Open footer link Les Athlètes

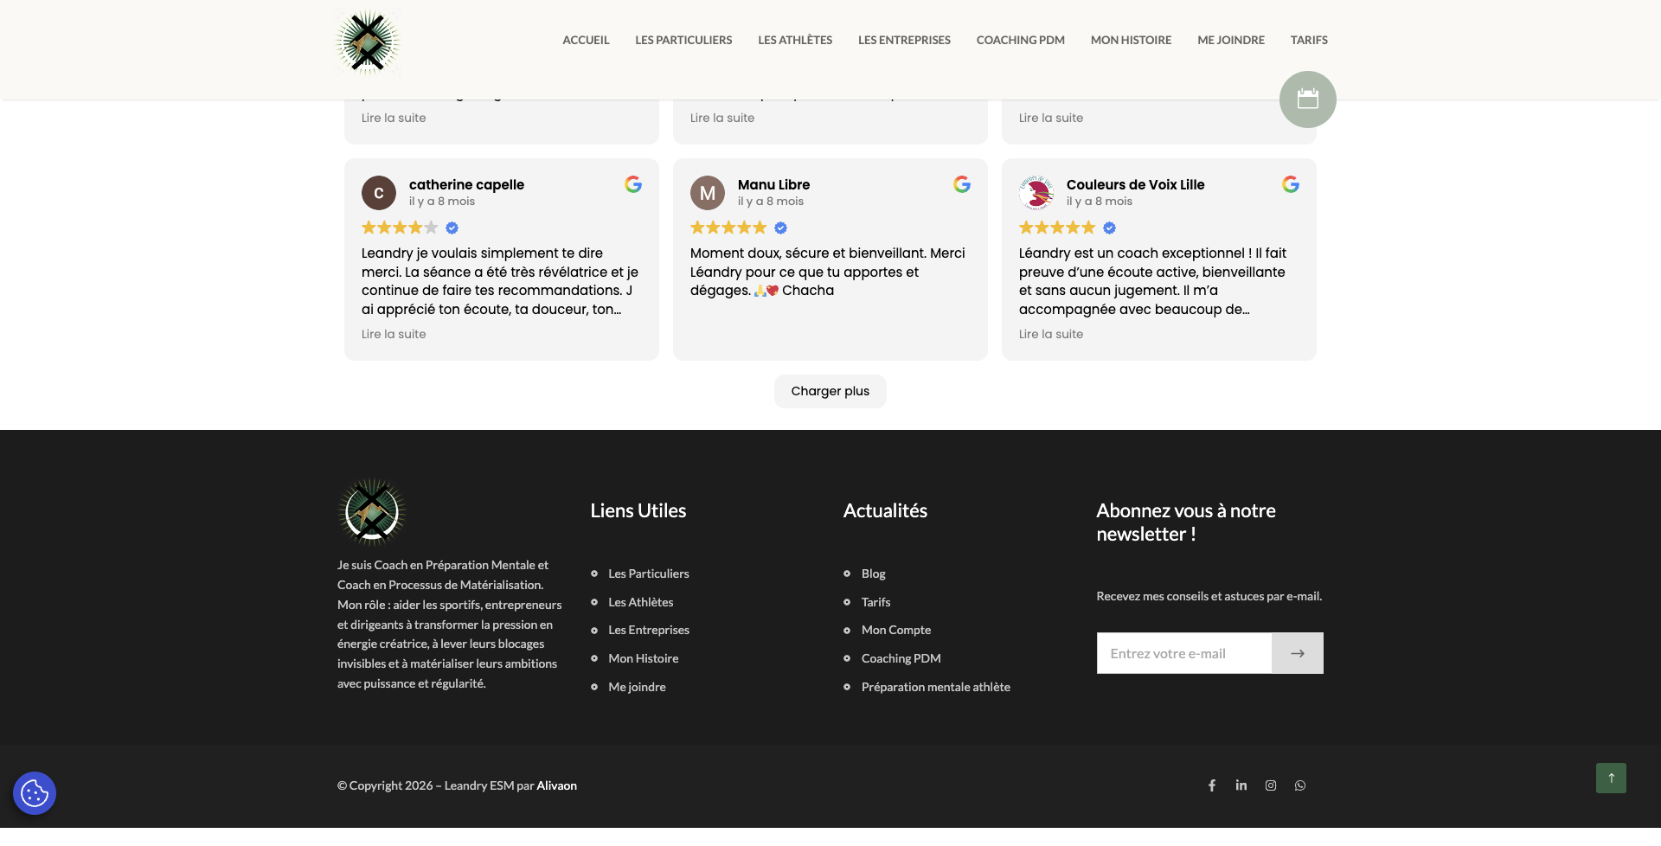pos(641,602)
